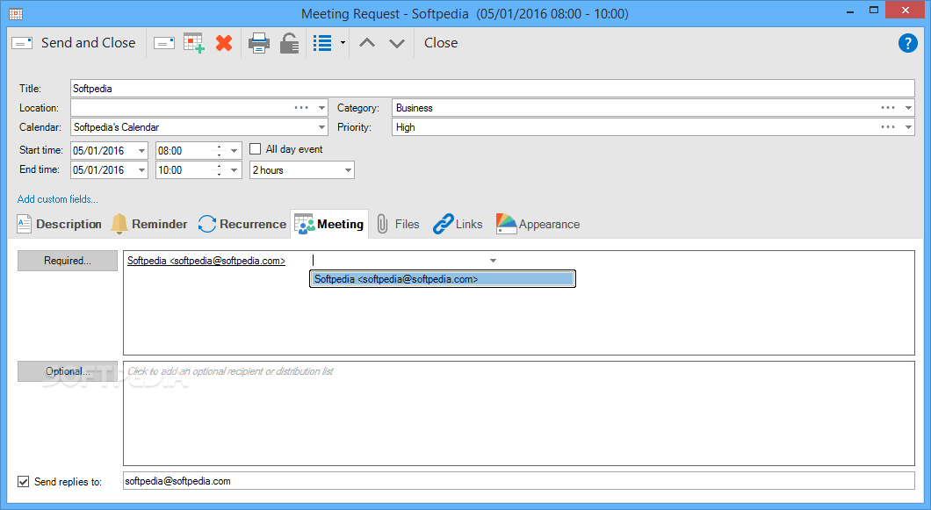Click the Business category value
This screenshot has height=510, width=931.
pos(415,108)
